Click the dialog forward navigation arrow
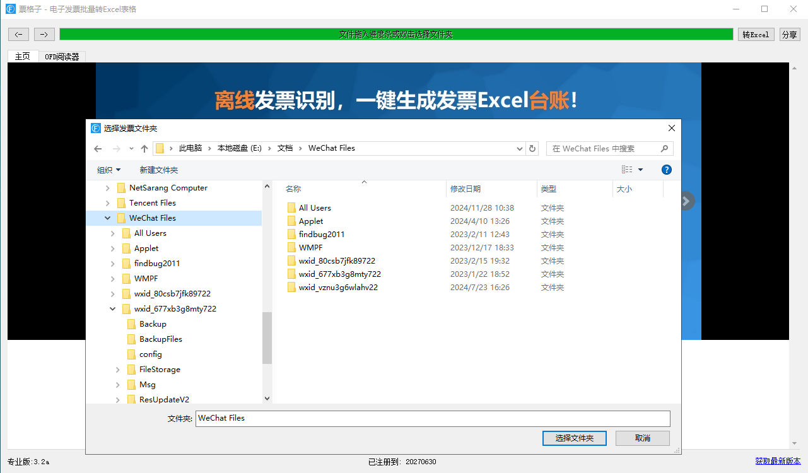This screenshot has width=808, height=473. [x=116, y=149]
